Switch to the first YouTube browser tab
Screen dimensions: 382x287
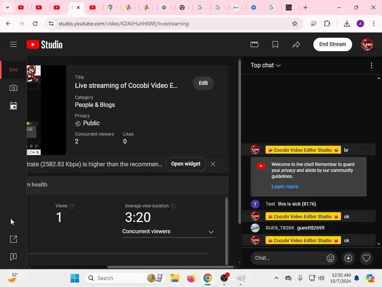tap(21, 7)
